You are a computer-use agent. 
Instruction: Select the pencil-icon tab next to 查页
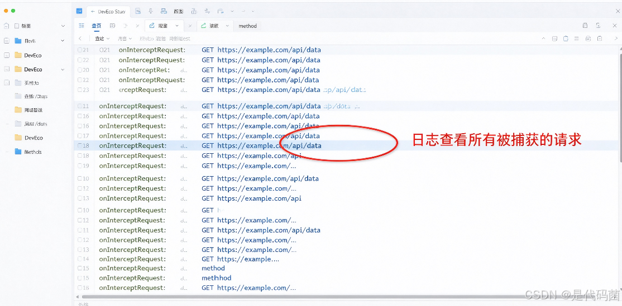[164, 26]
